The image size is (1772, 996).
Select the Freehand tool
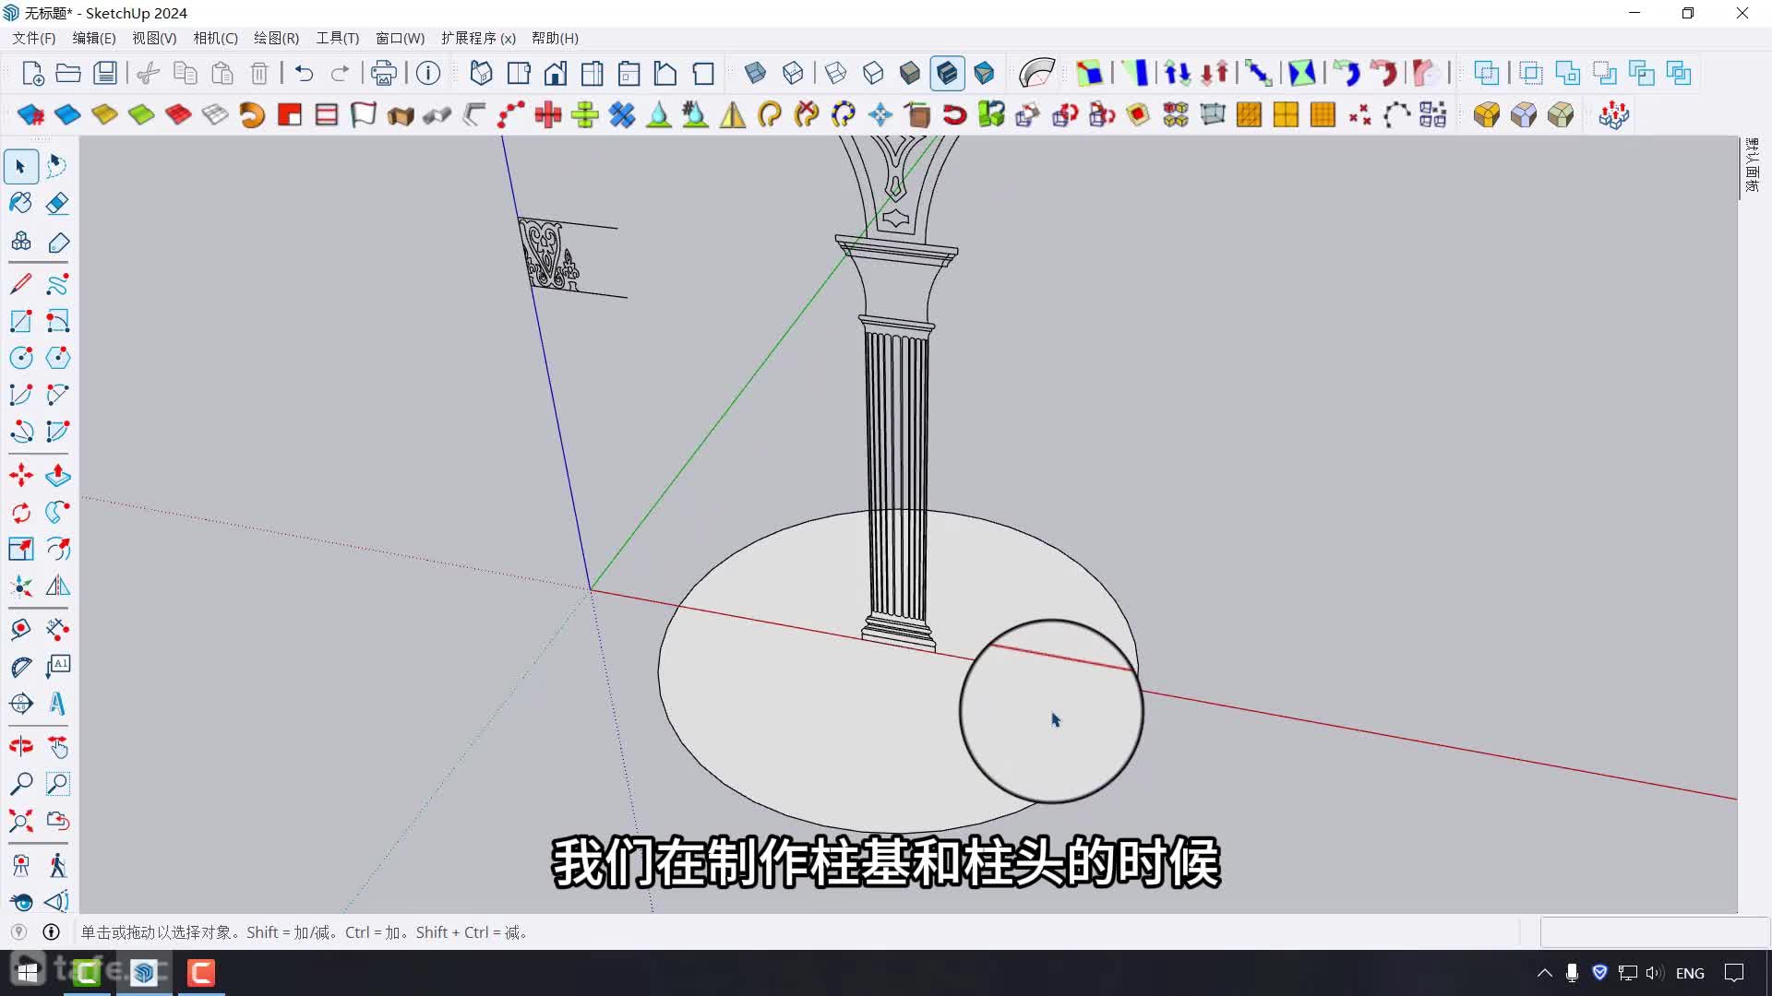tap(57, 284)
